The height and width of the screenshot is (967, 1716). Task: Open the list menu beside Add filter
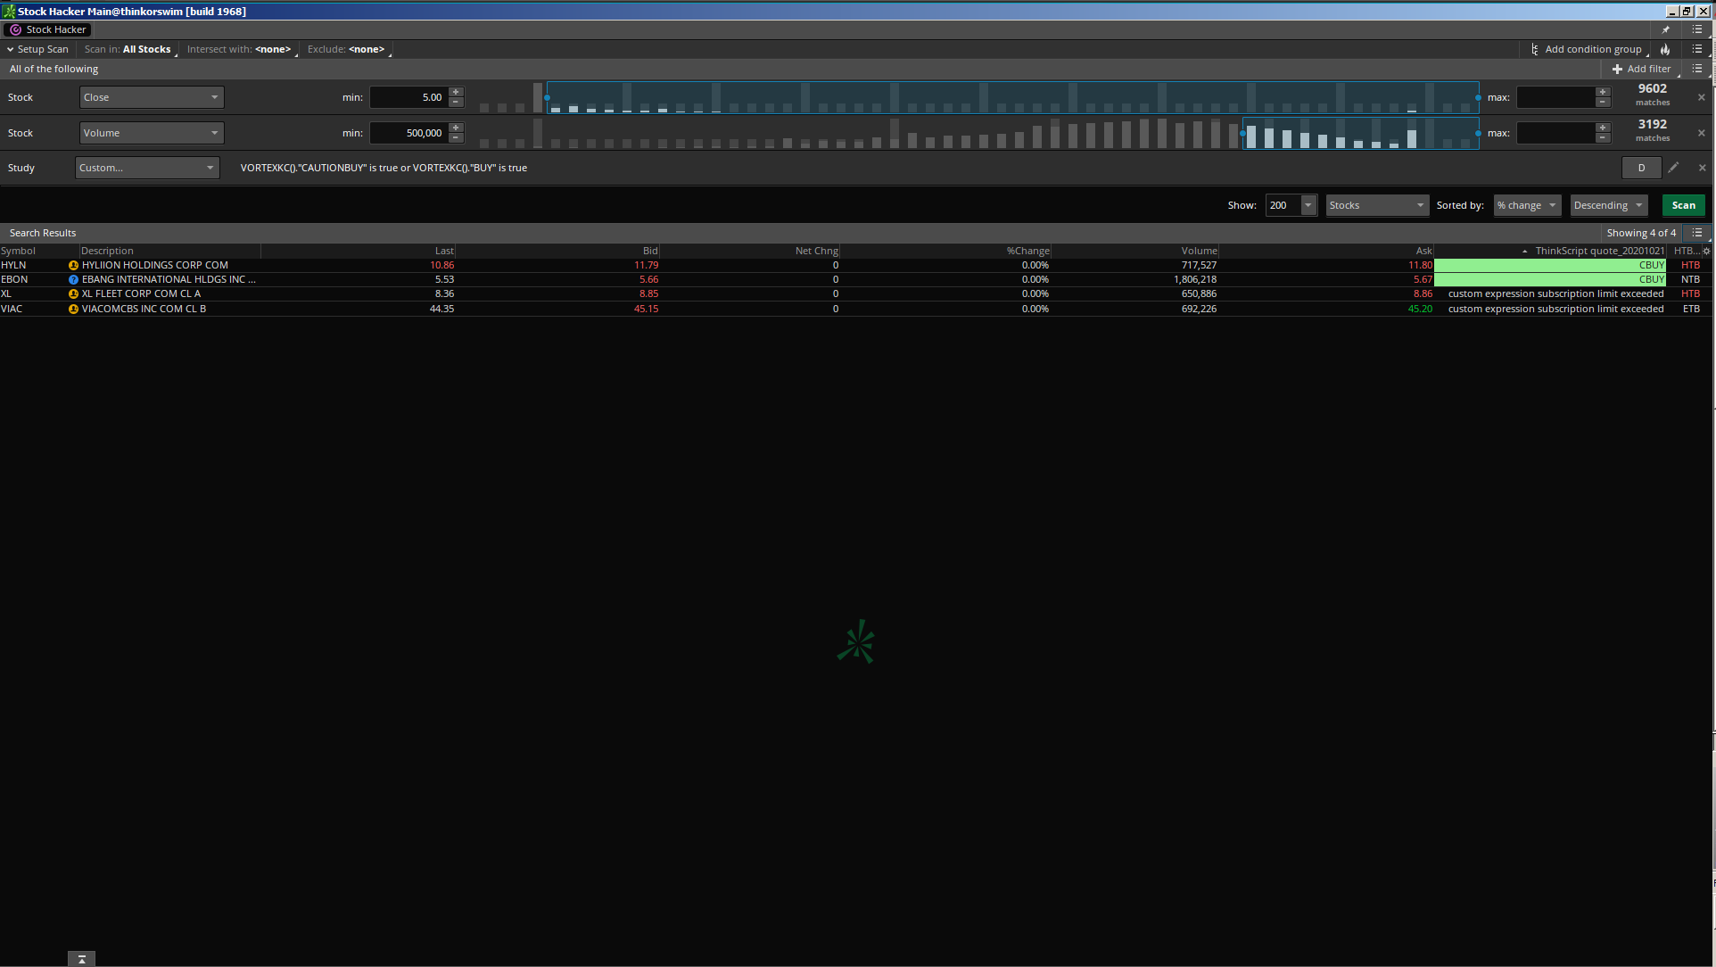1697,69
